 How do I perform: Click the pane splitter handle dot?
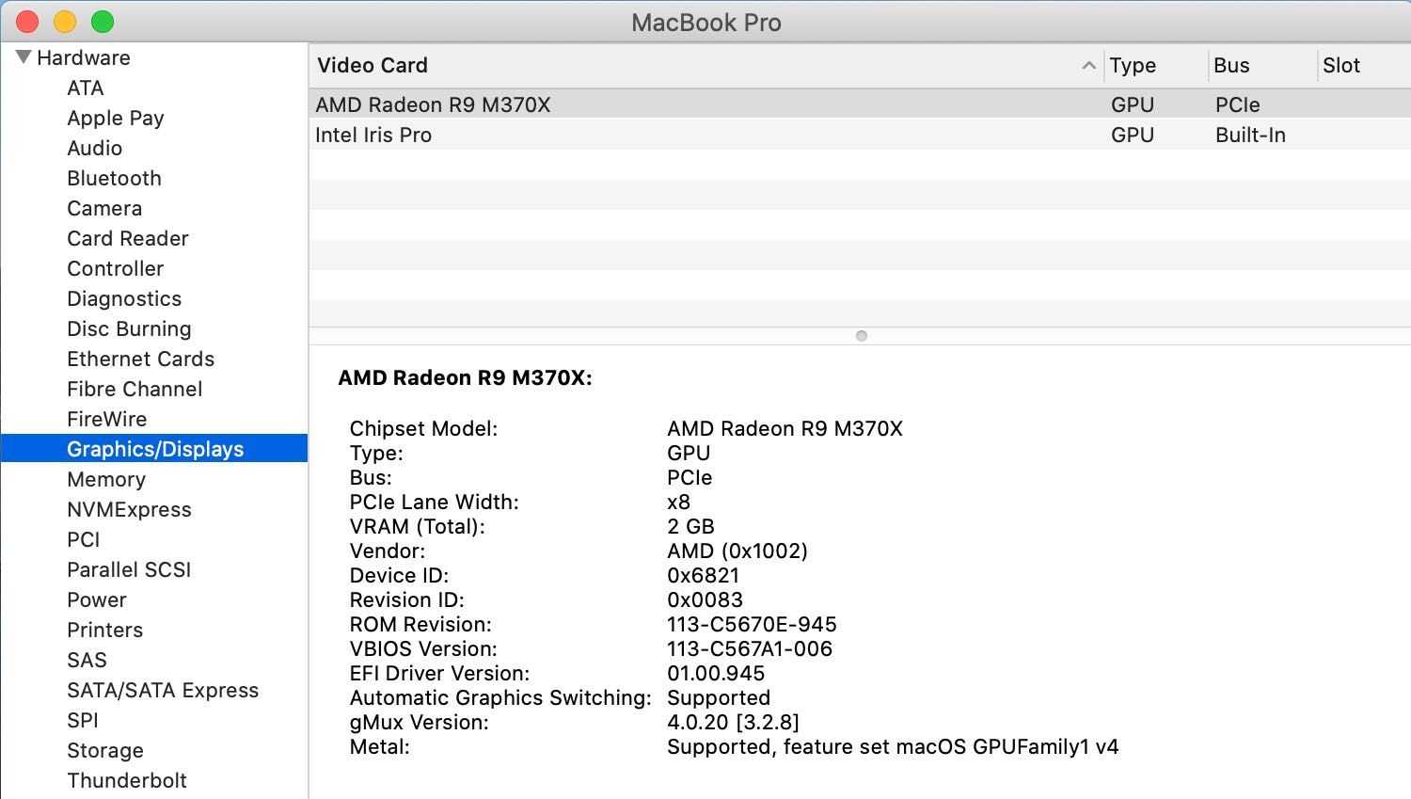[861, 336]
